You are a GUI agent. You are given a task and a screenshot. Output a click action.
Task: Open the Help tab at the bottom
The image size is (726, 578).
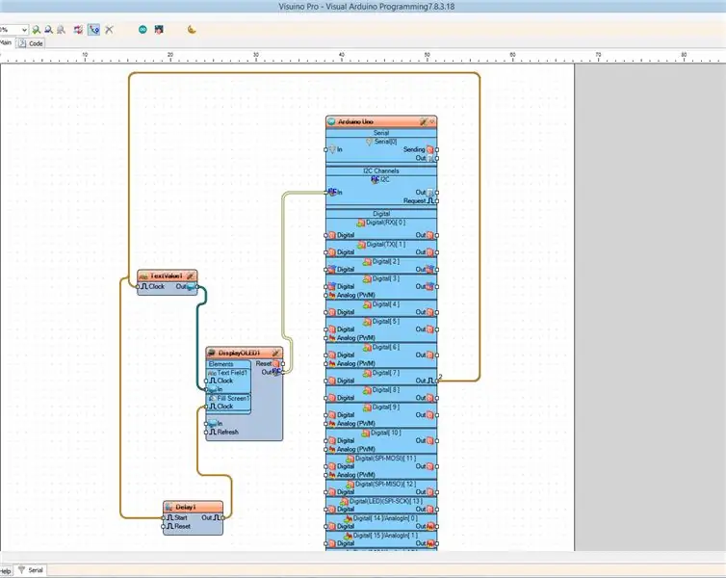6,571
